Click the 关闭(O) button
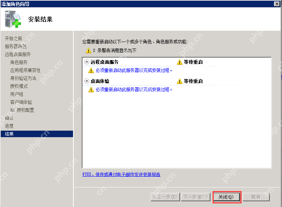This screenshot has width=282, height=207. click(226, 197)
